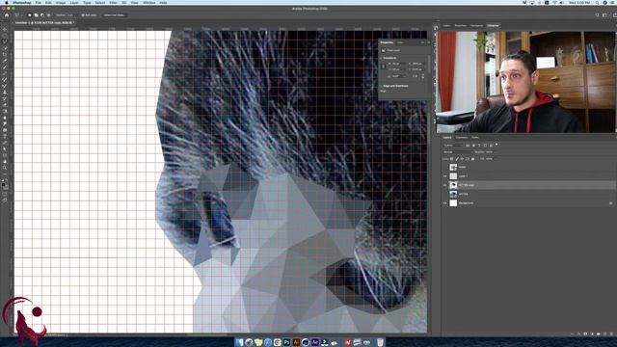Lock image pixels brush icon
Image resolution: width=617 pixels, height=347 pixels.
pos(457,159)
